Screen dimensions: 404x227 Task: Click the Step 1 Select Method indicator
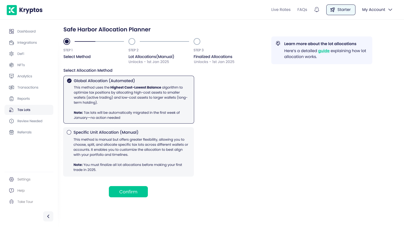(67, 41)
